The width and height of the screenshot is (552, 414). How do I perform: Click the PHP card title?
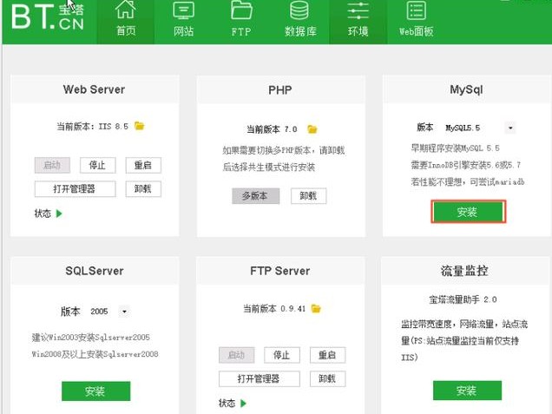279,90
